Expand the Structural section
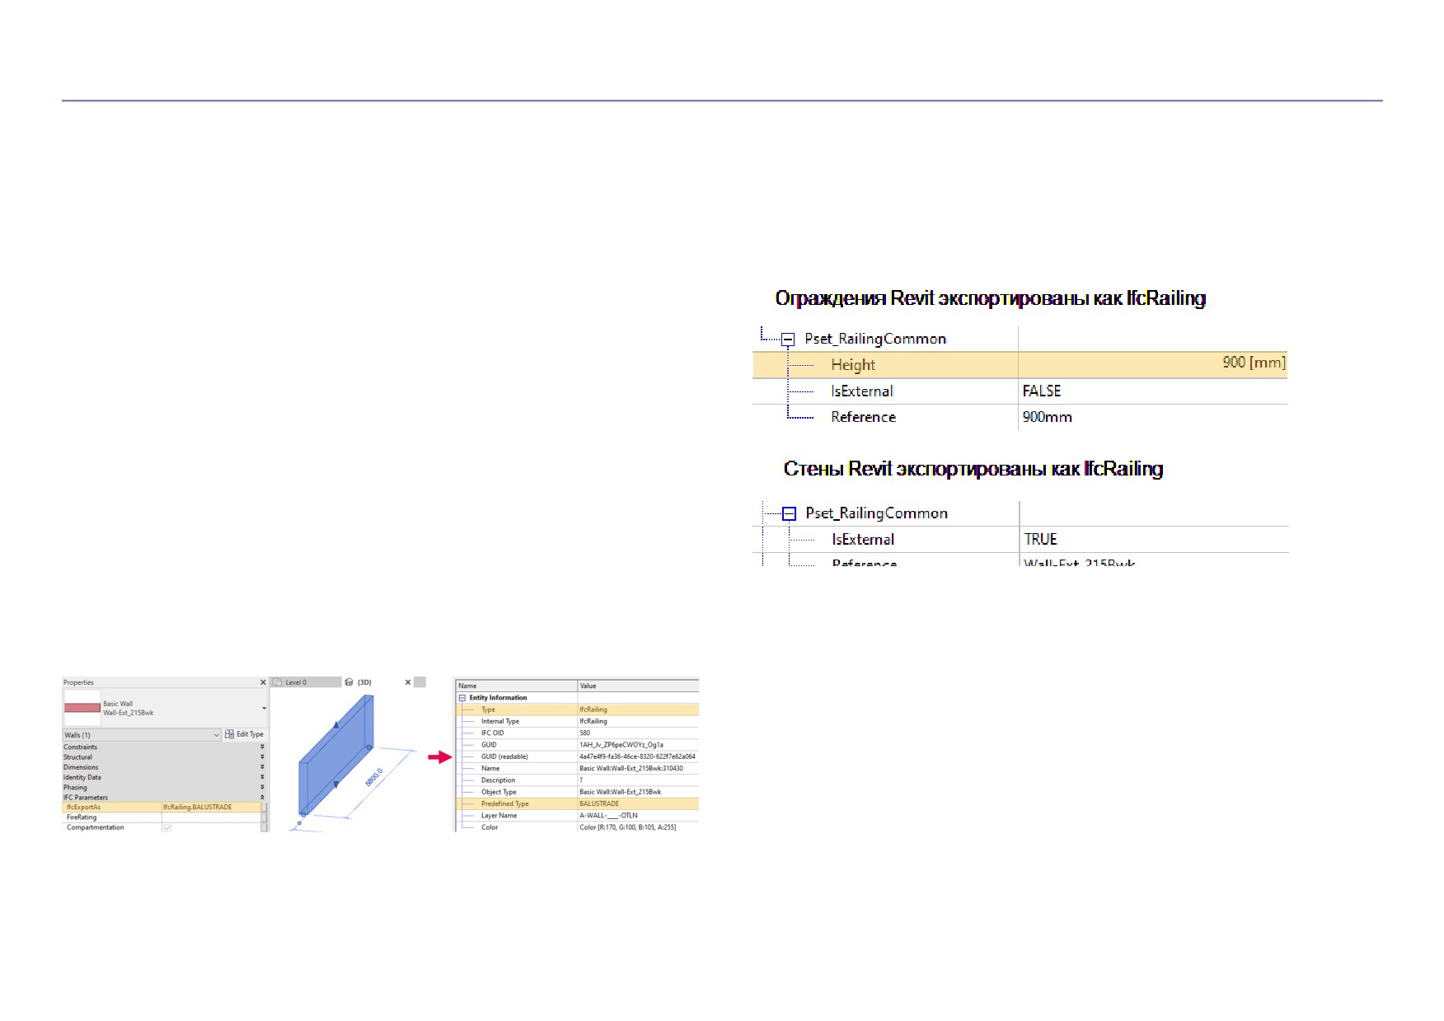Screen dimensions: 1444x1021 pyautogui.click(x=263, y=757)
